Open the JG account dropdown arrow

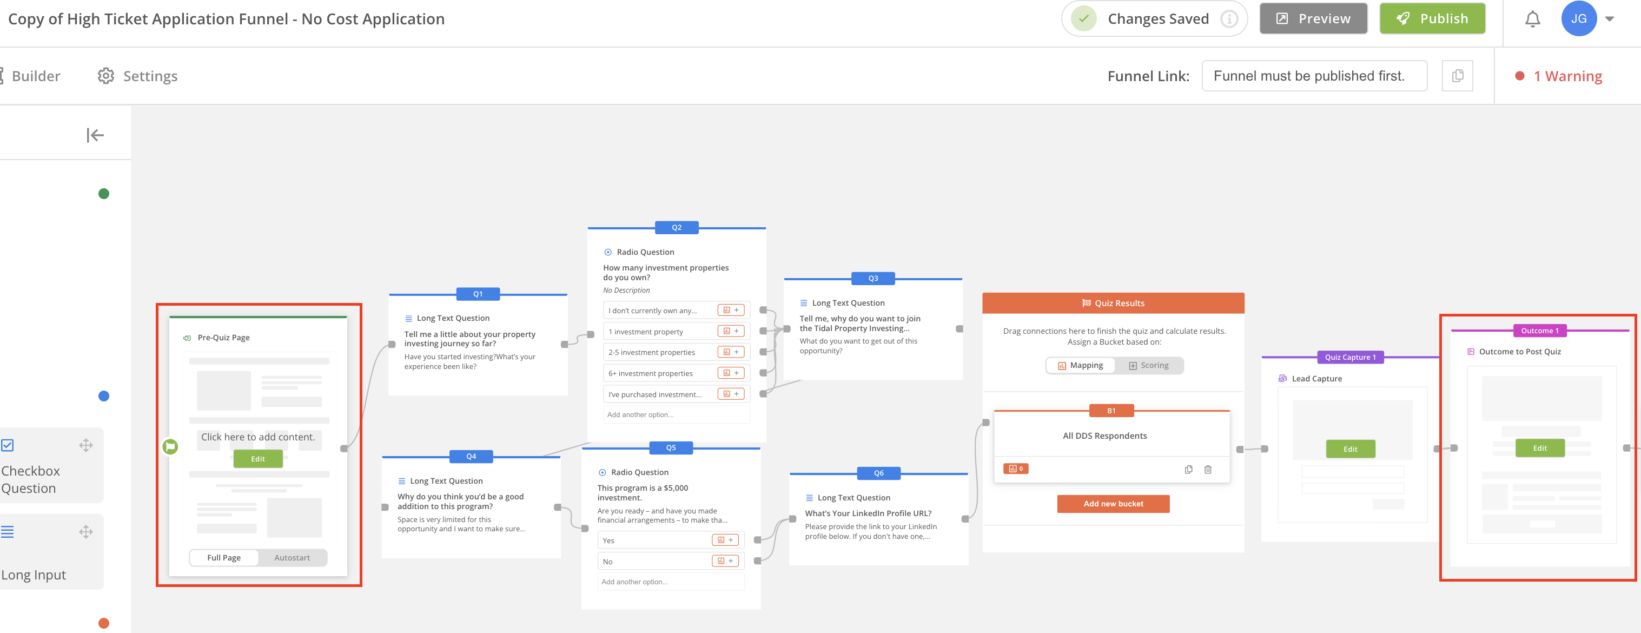tap(1609, 19)
